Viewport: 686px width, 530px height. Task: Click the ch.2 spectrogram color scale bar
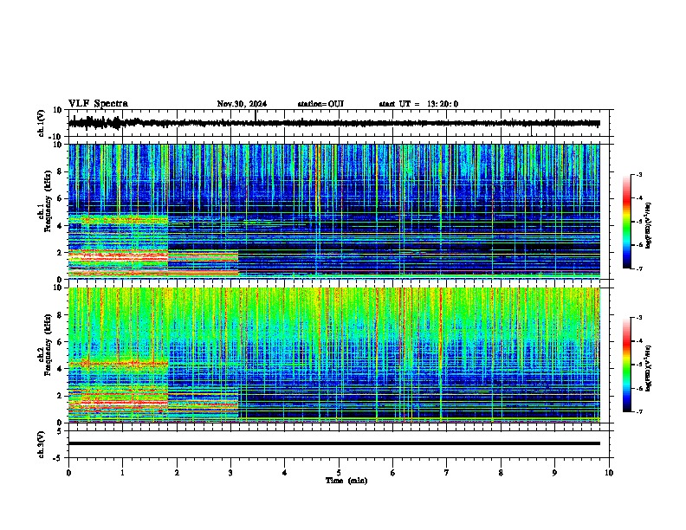626,365
